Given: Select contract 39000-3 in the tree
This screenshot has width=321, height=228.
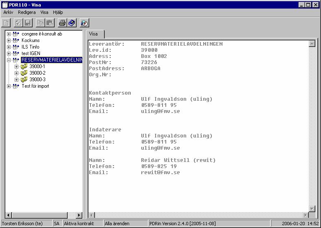Looking at the screenshot, I should click(x=37, y=80).
